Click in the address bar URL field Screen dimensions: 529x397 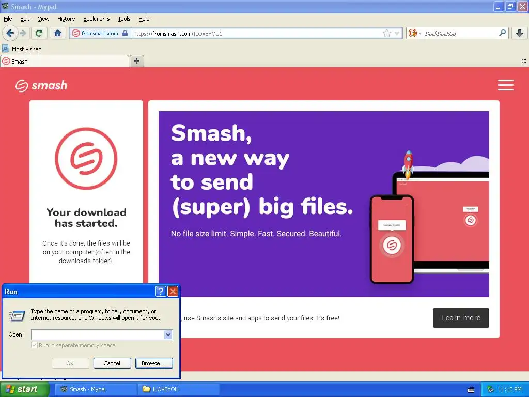click(256, 33)
